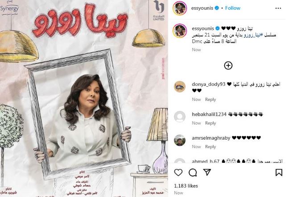Reply to amrselmaghraby's comment
The height and width of the screenshot is (197, 289).
pyautogui.click(x=211, y=147)
